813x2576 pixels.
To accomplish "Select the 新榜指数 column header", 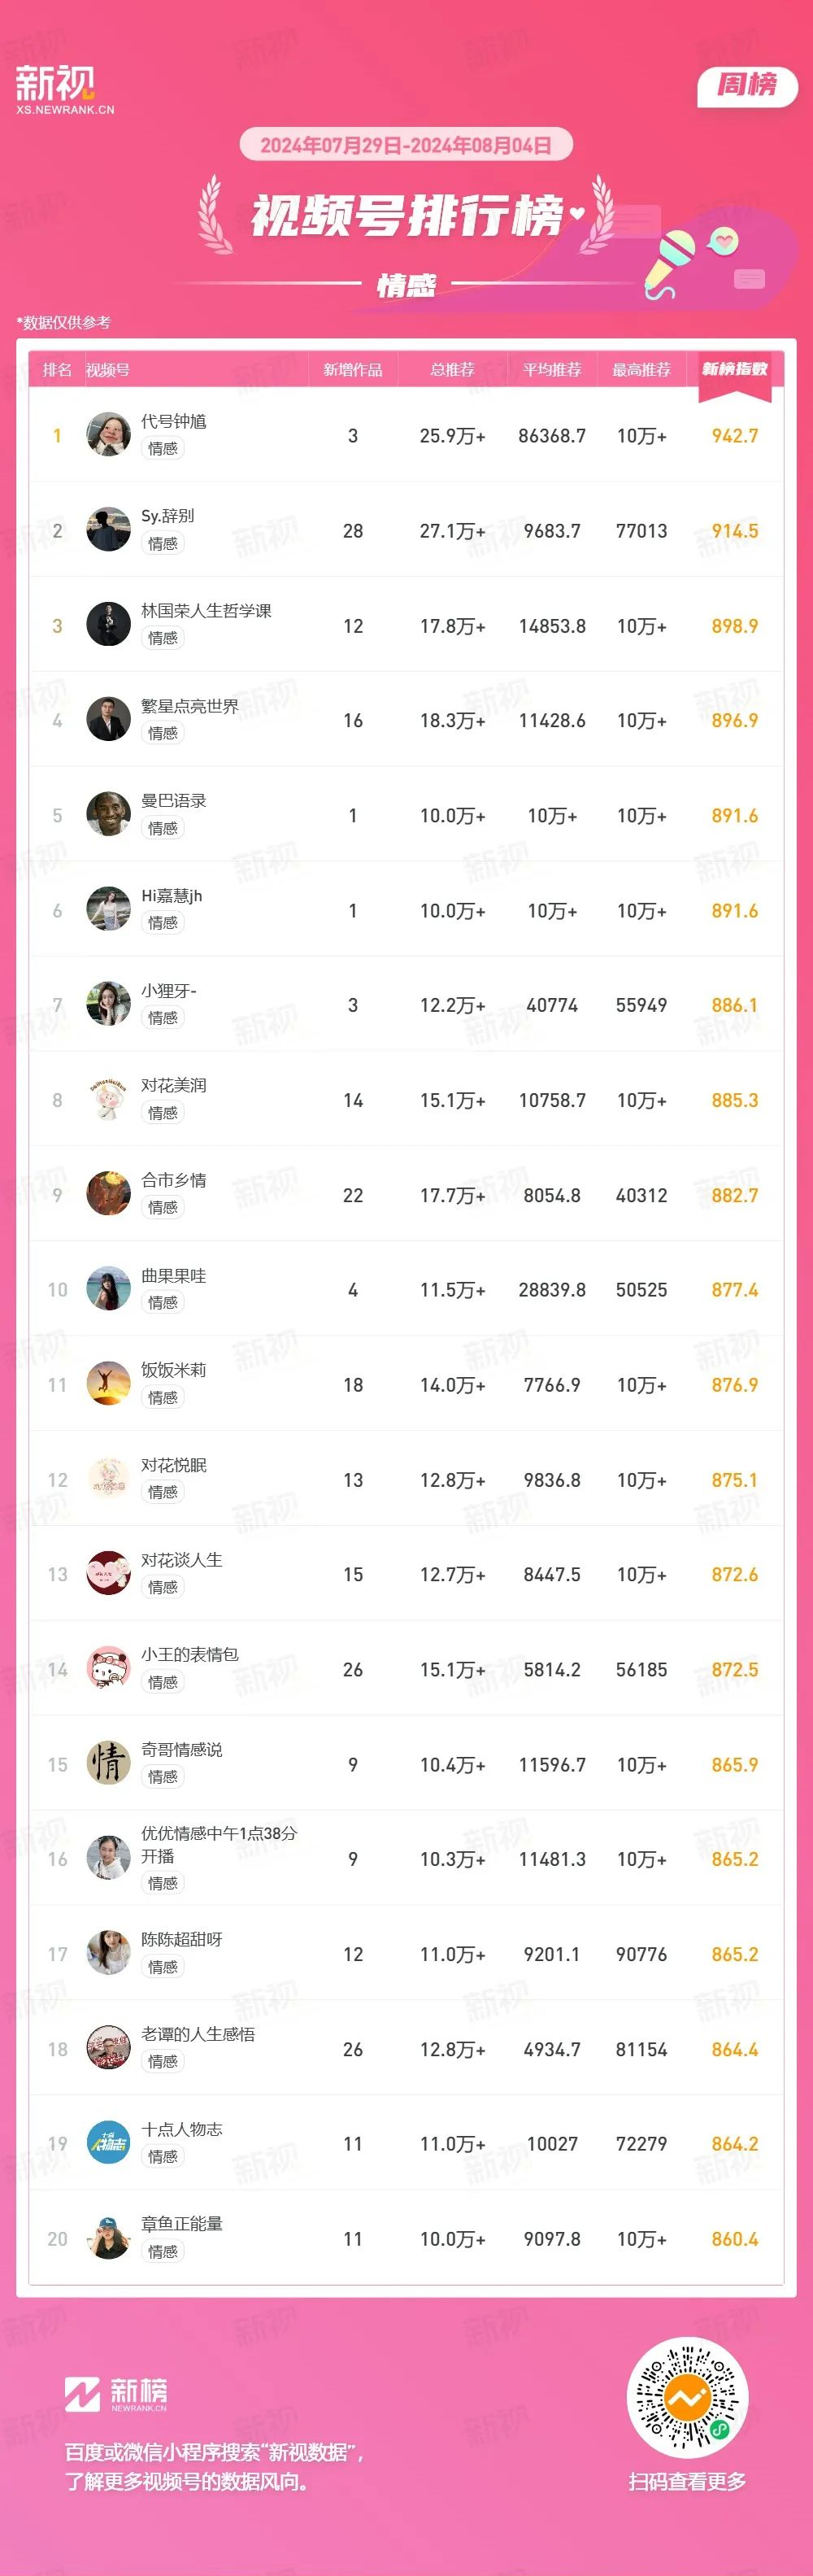I will 735,370.
